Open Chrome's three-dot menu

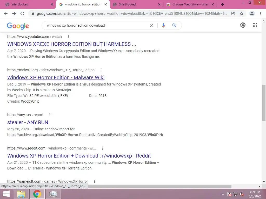260,13
